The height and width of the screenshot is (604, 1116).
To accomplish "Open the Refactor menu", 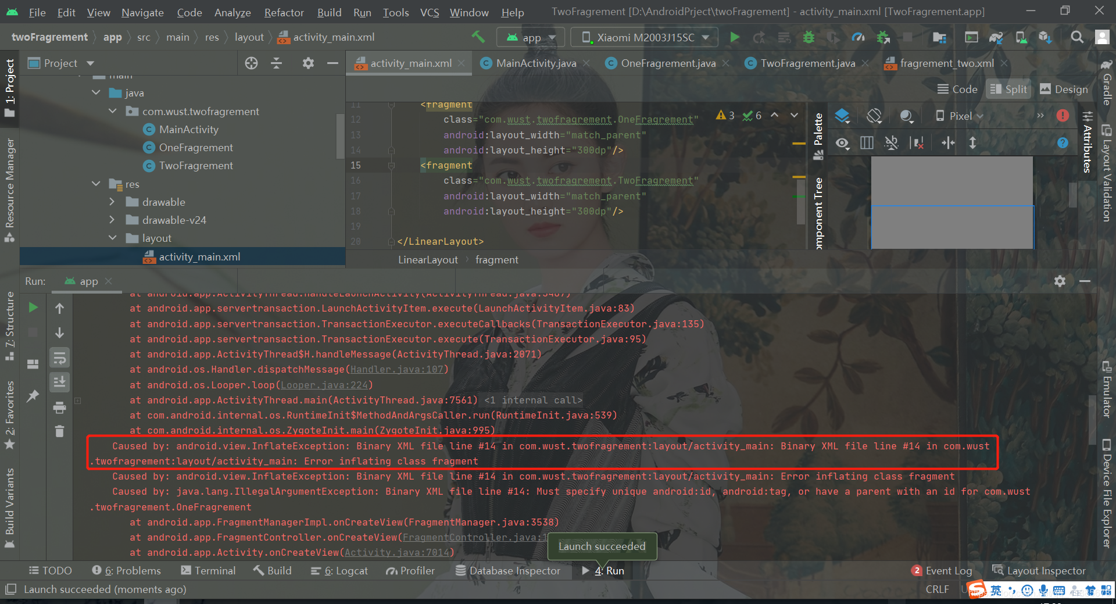I will 283,12.
